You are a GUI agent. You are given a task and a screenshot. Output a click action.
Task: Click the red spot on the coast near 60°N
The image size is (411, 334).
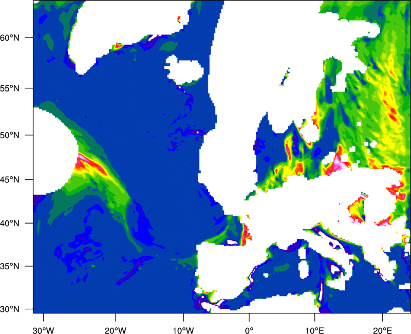119,46
